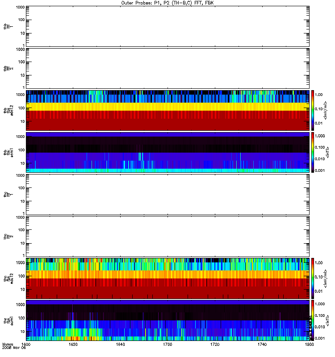Click the 1620 time axis label
This screenshot has height=357, width=335.
[73, 344]
